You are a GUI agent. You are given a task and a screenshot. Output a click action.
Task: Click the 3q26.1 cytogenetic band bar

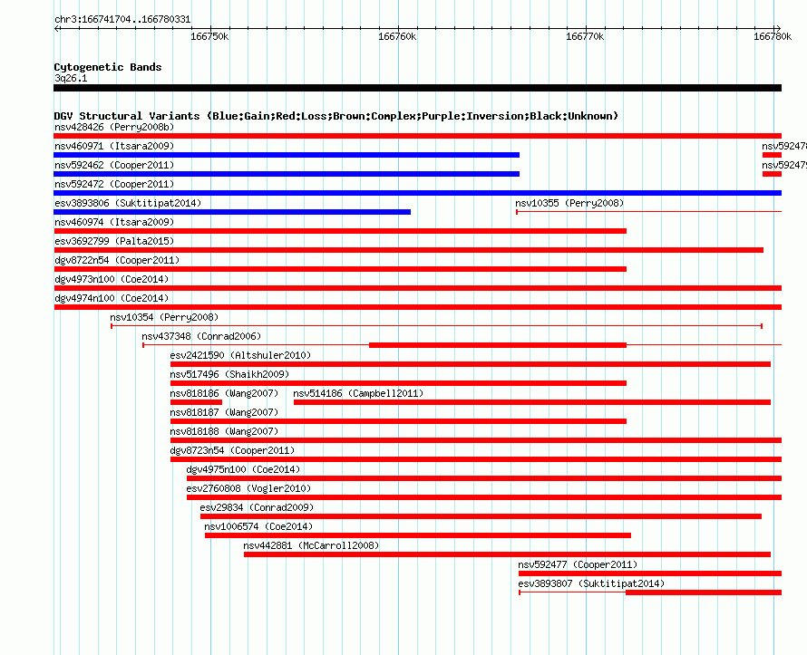pyautogui.click(x=417, y=88)
